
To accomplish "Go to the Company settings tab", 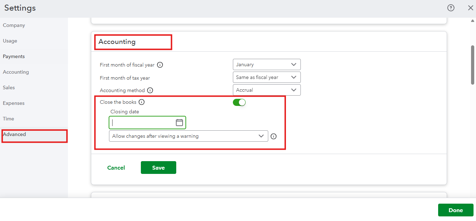I will pos(14,25).
